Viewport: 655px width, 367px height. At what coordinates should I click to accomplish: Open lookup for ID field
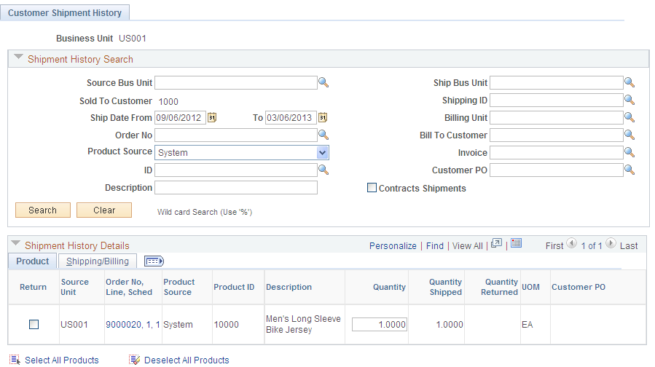pos(323,170)
